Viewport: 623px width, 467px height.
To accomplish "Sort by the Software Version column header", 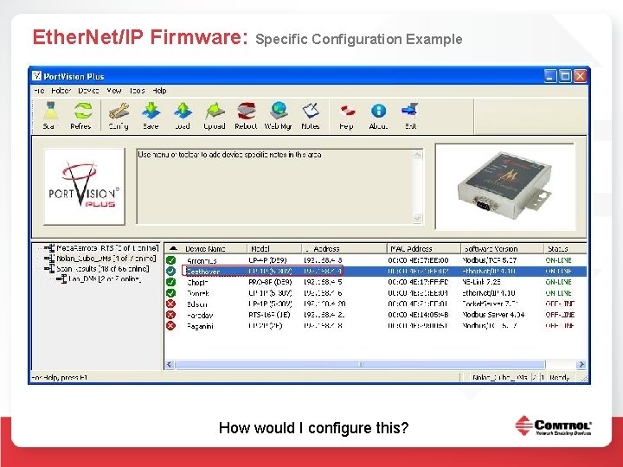I will click(502, 248).
